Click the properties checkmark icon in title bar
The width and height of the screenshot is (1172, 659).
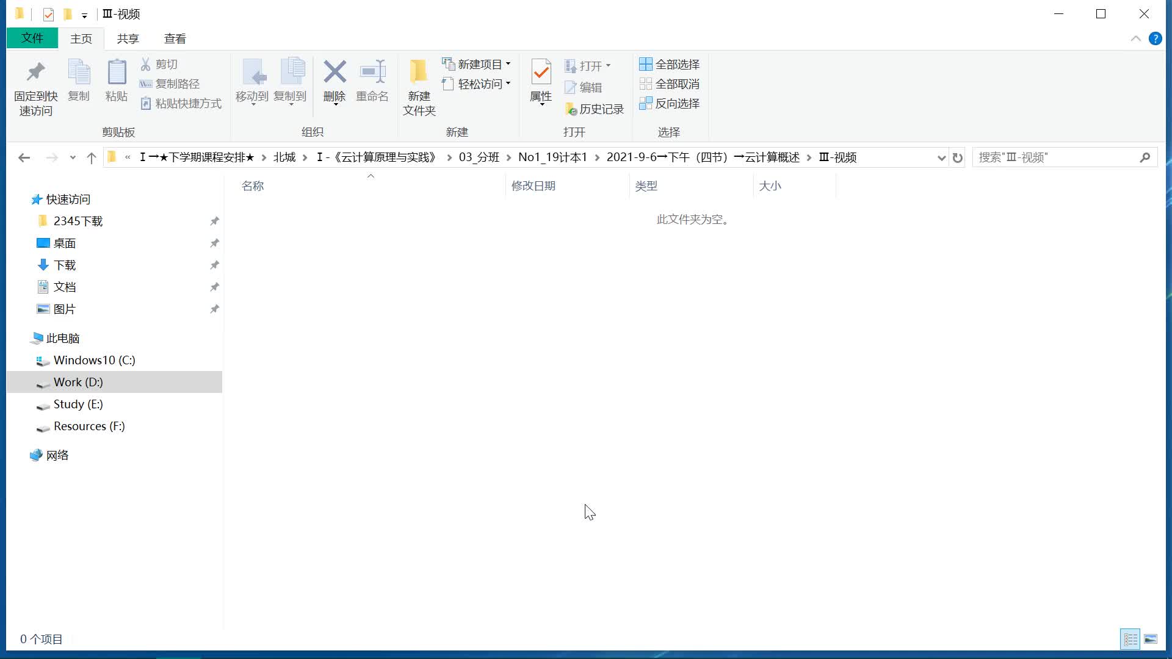(x=48, y=14)
